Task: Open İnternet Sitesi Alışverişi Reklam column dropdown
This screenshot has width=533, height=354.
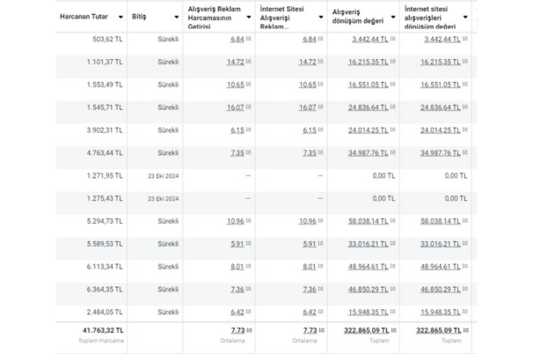Action: click(318, 17)
